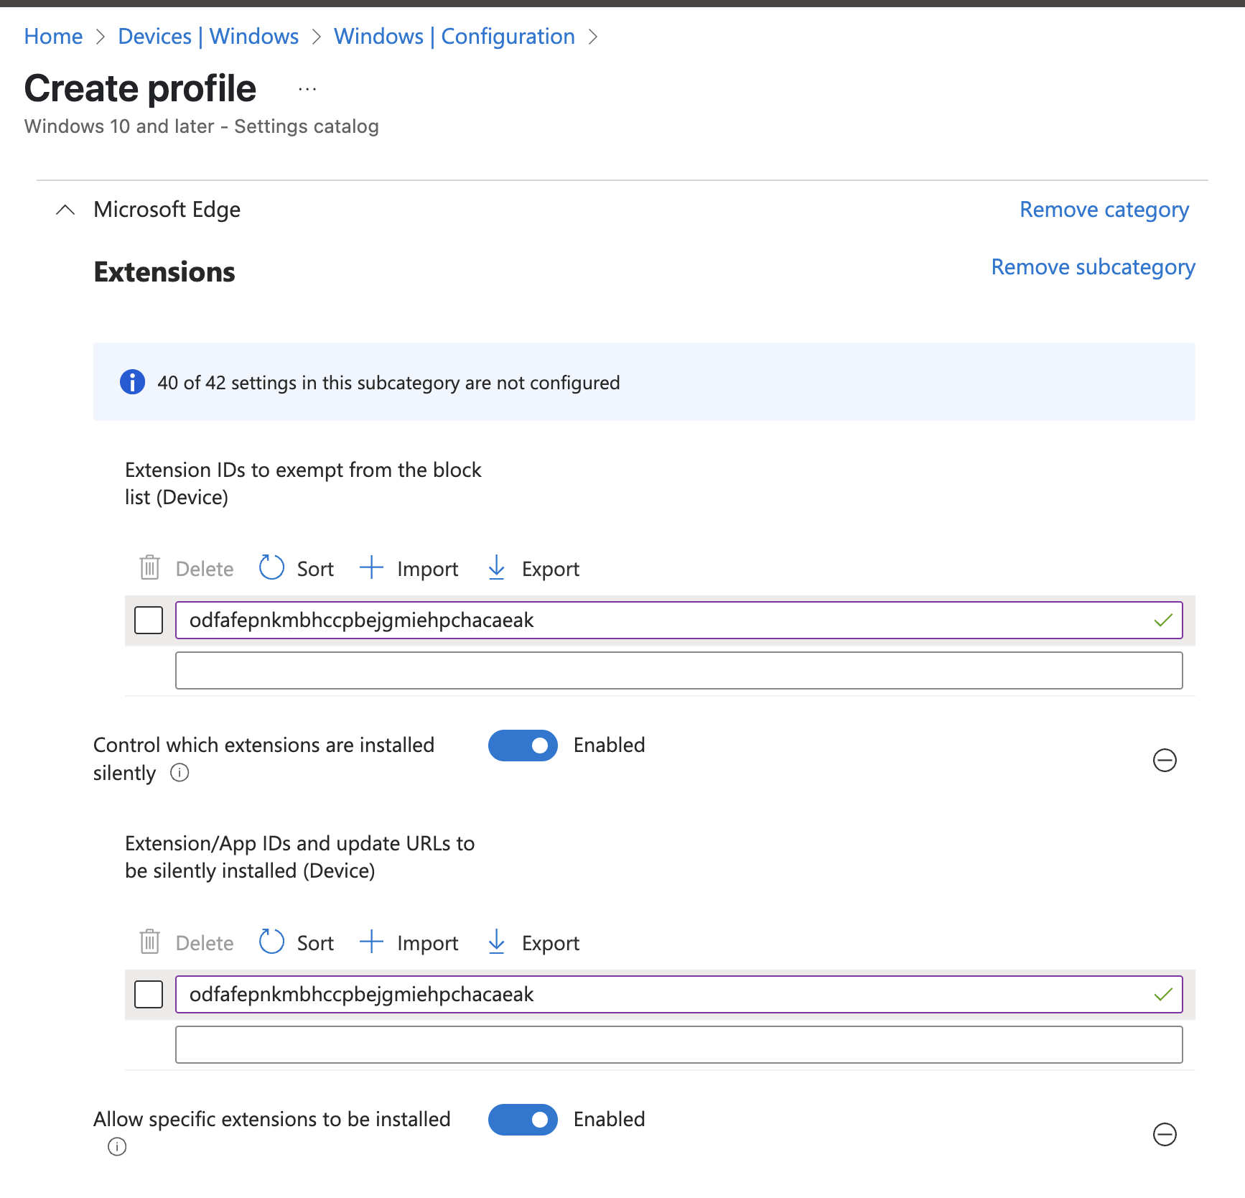Navigate to Devices | Windows breadcrumb

coord(208,37)
